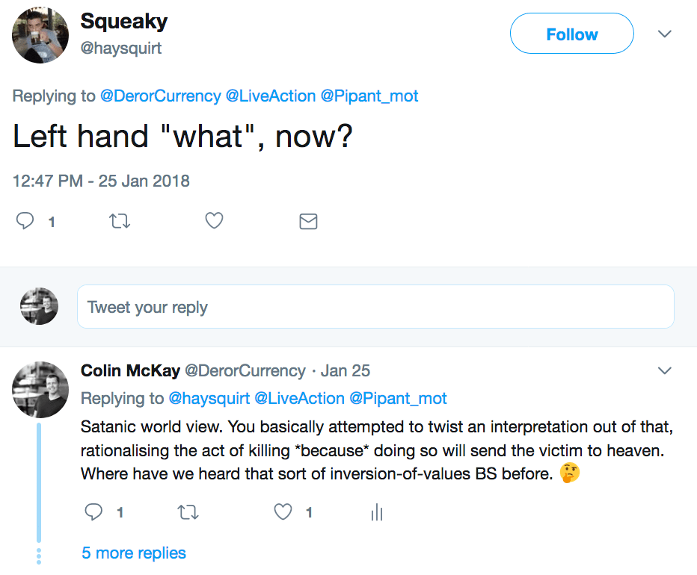Retweet the "Left hand" tweet
The width and height of the screenshot is (697, 575).
tap(120, 220)
